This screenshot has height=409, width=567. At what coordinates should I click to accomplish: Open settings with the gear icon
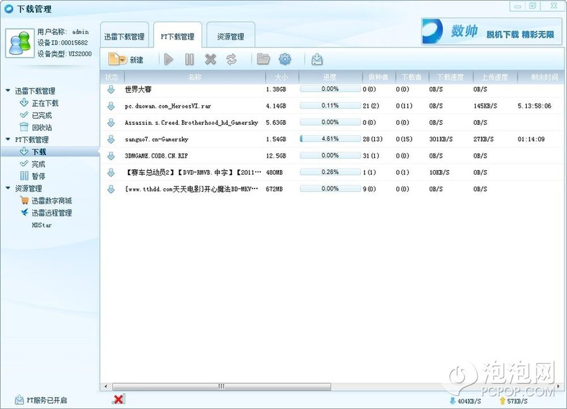(285, 60)
